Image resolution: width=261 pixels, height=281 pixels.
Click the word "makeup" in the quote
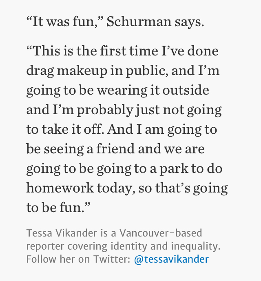tap(82, 71)
